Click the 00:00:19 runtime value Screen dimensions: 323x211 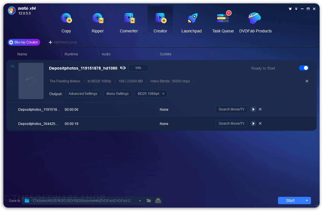(x=71, y=124)
